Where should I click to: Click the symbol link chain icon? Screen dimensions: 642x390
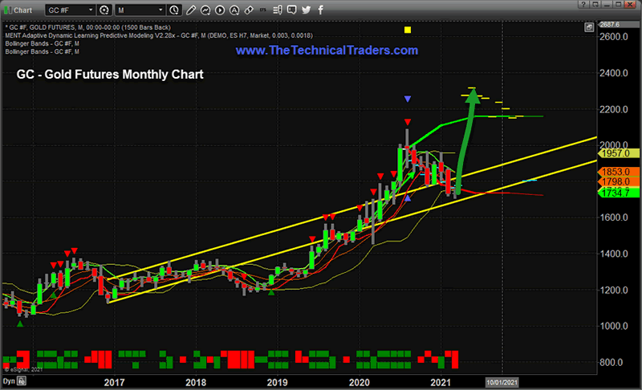[249, 10]
